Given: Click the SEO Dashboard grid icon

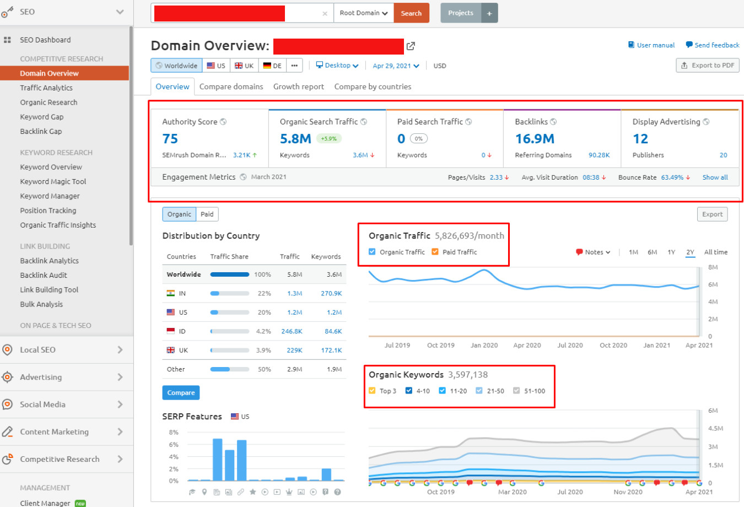Looking at the screenshot, I should tap(7, 40).
